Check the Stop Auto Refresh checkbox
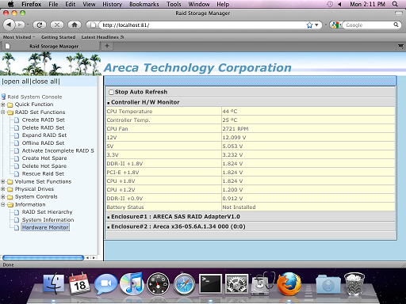 tap(111, 92)
